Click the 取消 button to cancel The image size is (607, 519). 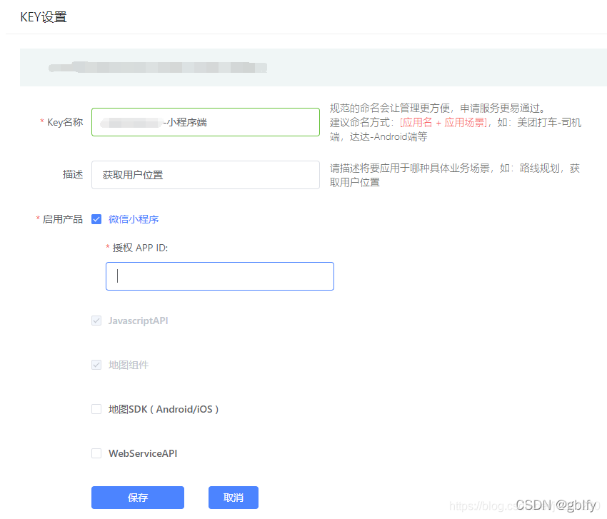[x=234, y=498]
